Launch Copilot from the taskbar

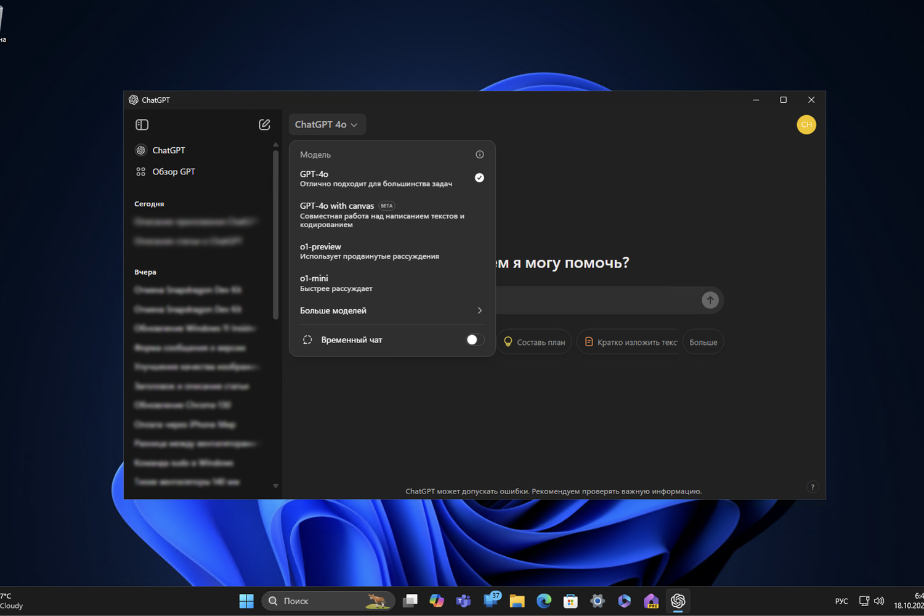437,601
